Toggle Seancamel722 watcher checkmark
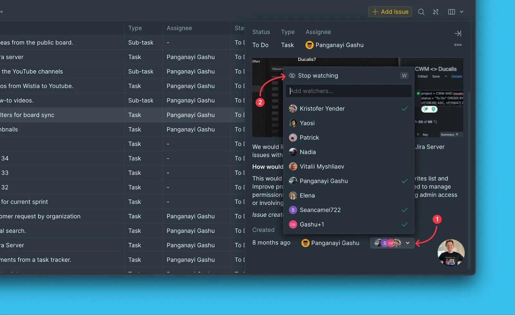This screenshot has width=515, height=315. click(405, 210)
